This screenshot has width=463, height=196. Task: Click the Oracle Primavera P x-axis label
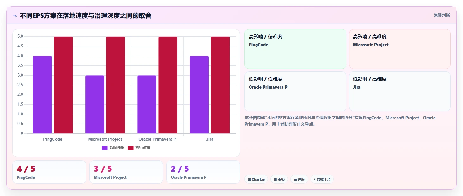pyautogui.click(x=157, y=139)
